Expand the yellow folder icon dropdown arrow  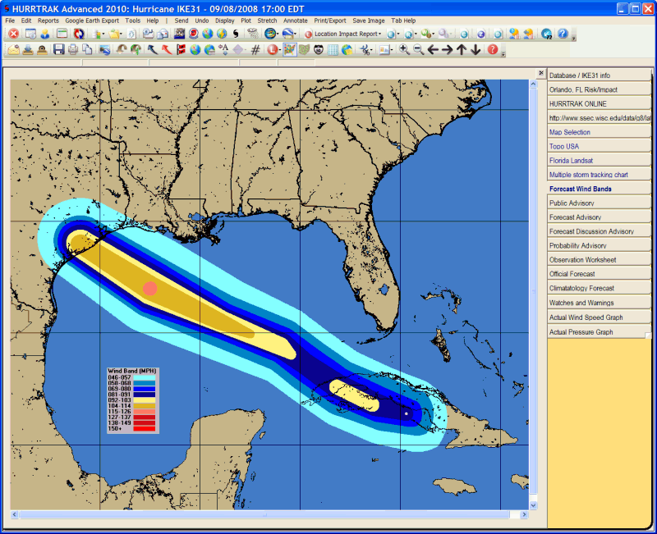coord(123,34)
